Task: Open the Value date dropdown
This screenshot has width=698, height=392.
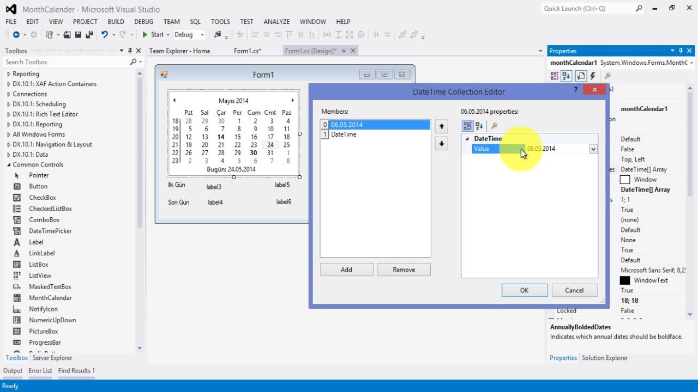Action: (x=593, y=149)
